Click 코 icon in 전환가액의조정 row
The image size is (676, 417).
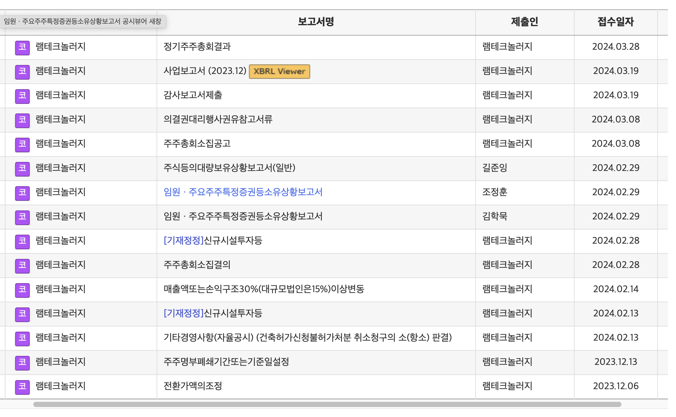tap(22, 387)
